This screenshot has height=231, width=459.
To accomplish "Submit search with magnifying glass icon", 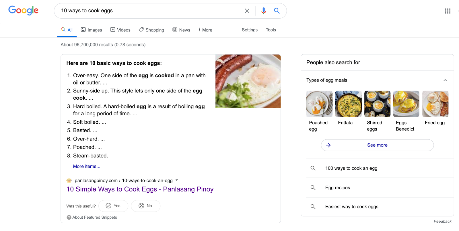I will tap(277, 11).
